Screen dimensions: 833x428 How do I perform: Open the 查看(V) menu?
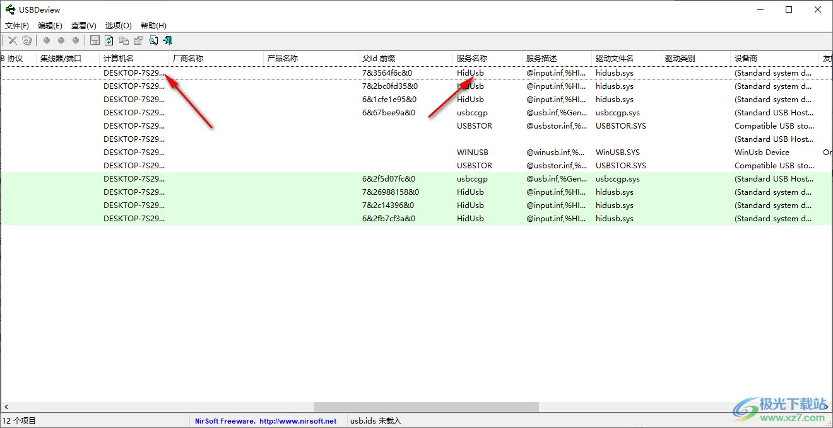83,25
